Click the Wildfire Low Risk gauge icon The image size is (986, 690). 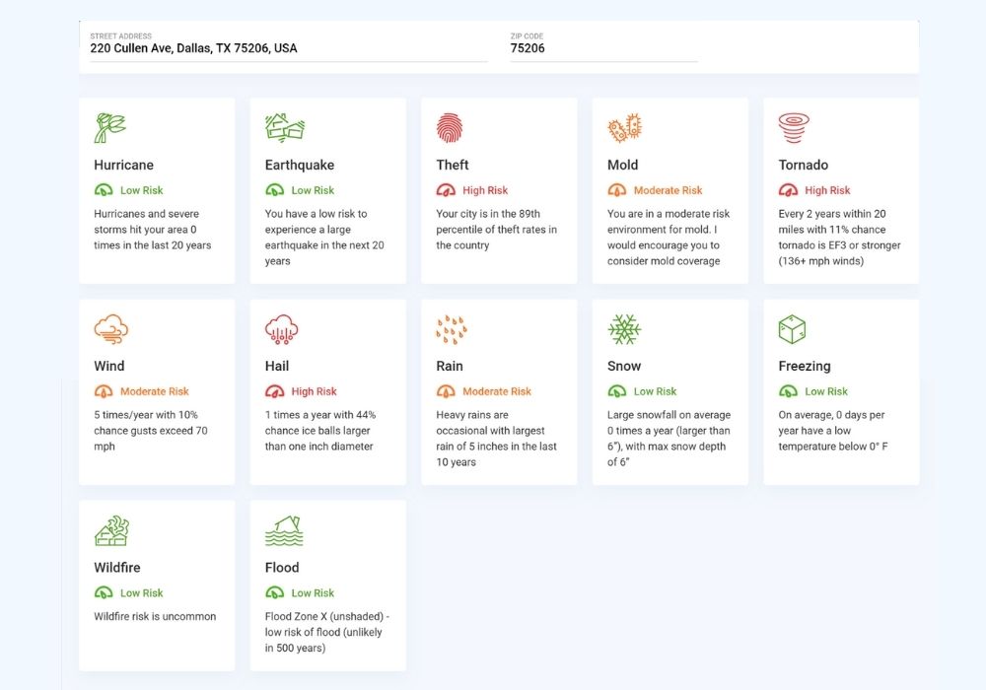[x=104, y=593]
